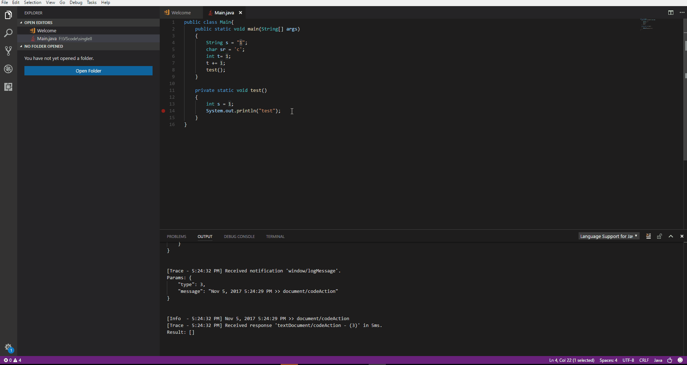Open the Debug view icon

click(x=8, y=69)
